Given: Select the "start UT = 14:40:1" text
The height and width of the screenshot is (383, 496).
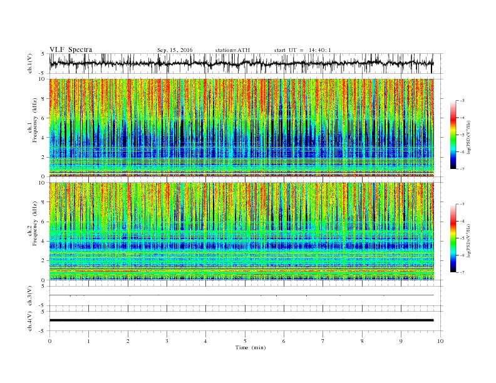Looking at the screenshot, I should coord(302,50).
